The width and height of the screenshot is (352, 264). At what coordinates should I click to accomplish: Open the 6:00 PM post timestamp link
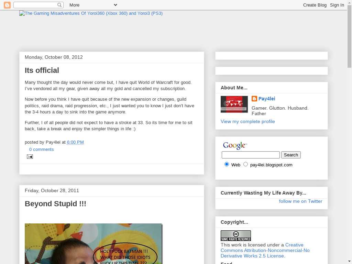point(75,142)
